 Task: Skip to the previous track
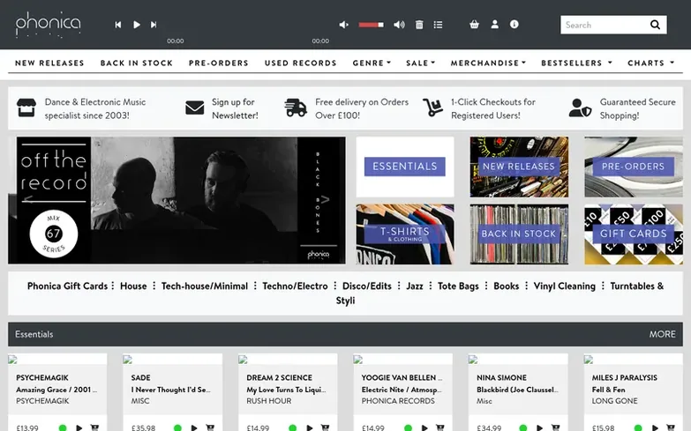tap(117, 25)
